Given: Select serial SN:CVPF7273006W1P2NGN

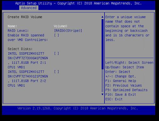Looking at the screenshot, I should pyautogui.click(x=28, y=58).
